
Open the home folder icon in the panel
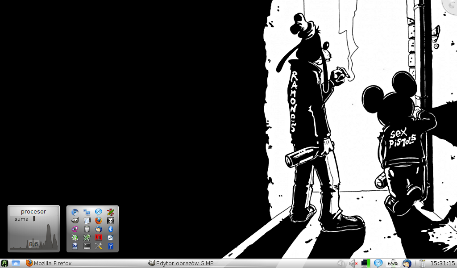[16, 264]
